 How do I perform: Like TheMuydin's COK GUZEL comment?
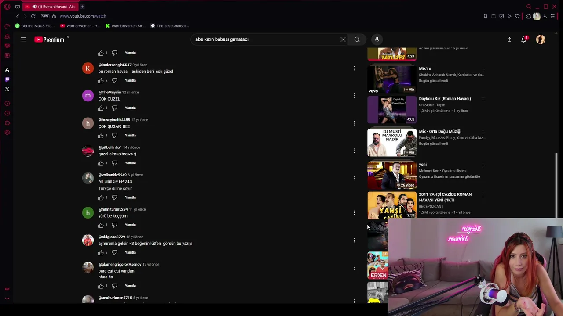click(101, 108)
